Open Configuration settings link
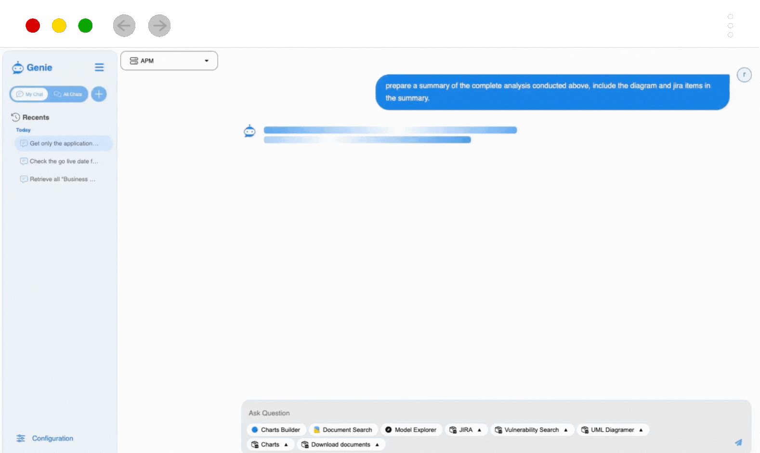 pyautogui.click(x=52, y=438)
